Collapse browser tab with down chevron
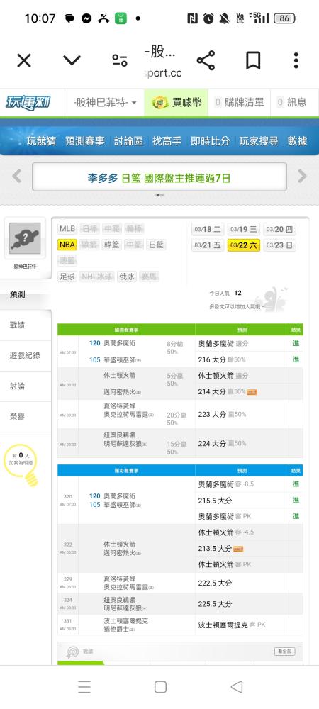Viewport: 319px width, 709px height. point(72,60)
